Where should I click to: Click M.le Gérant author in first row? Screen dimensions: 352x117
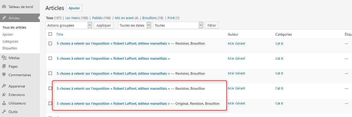point(236,44)
